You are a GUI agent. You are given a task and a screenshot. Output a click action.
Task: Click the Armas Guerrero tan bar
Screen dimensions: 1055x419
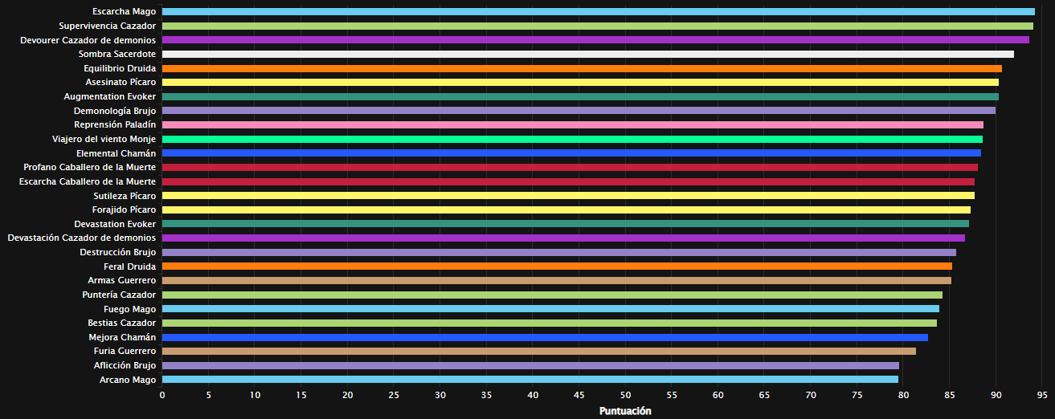pyautogui.click(x=556, y=280)
